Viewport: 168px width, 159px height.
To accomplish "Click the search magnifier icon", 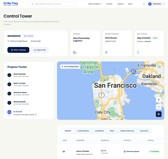I will [x=33, y=4].
